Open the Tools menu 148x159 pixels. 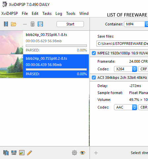71,14
